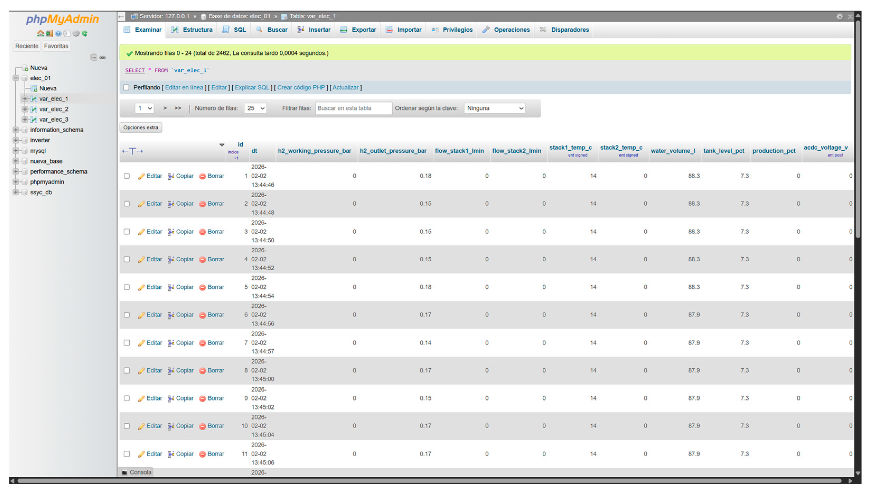This screenshot has width=869, height=493.
Task: Collapse all tree items in navigation panel
Action: click(94, 57)
